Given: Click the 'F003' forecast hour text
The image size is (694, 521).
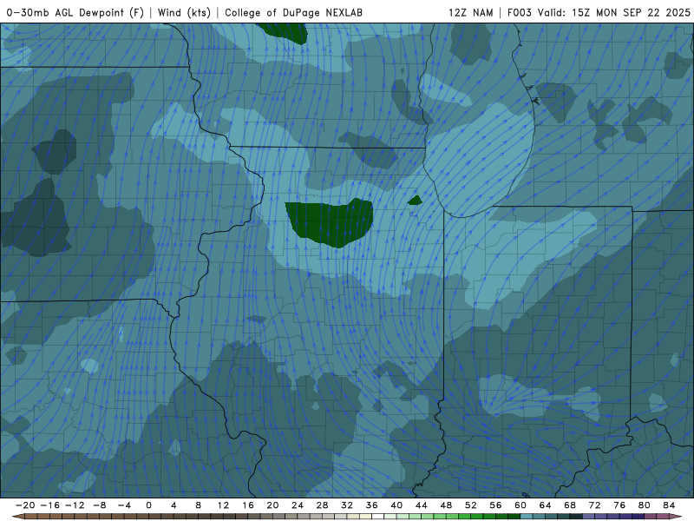Looking at the screenshot, I should click(519, 12).
